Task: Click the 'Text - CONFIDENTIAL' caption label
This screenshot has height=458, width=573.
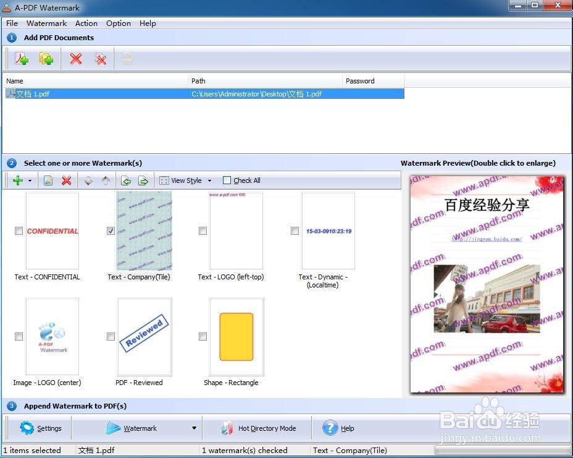Action: click(47, 277)
